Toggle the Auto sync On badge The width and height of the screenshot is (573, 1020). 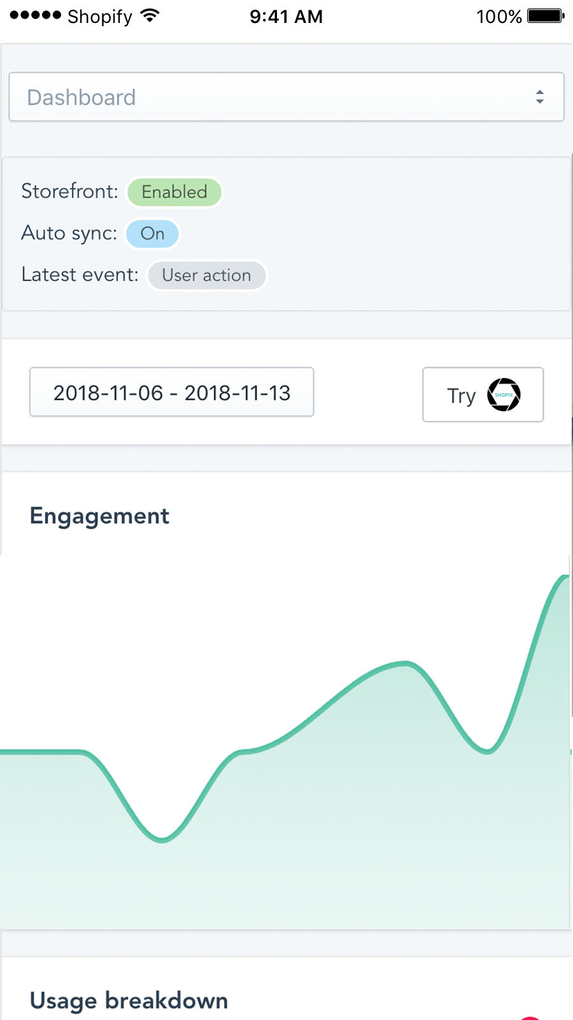pos(152,233)
